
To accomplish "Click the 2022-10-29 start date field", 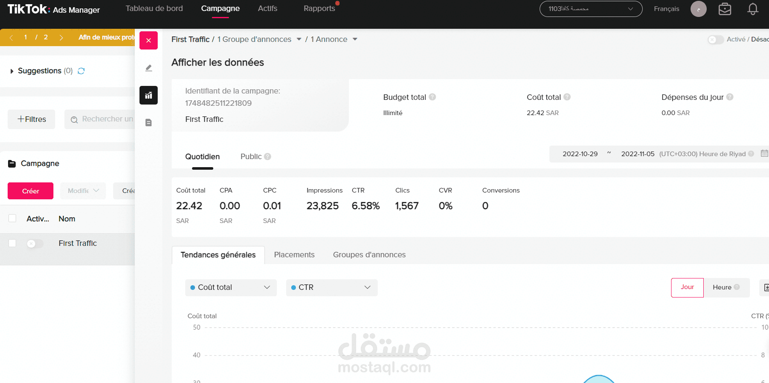I will [x=580, y=154].
